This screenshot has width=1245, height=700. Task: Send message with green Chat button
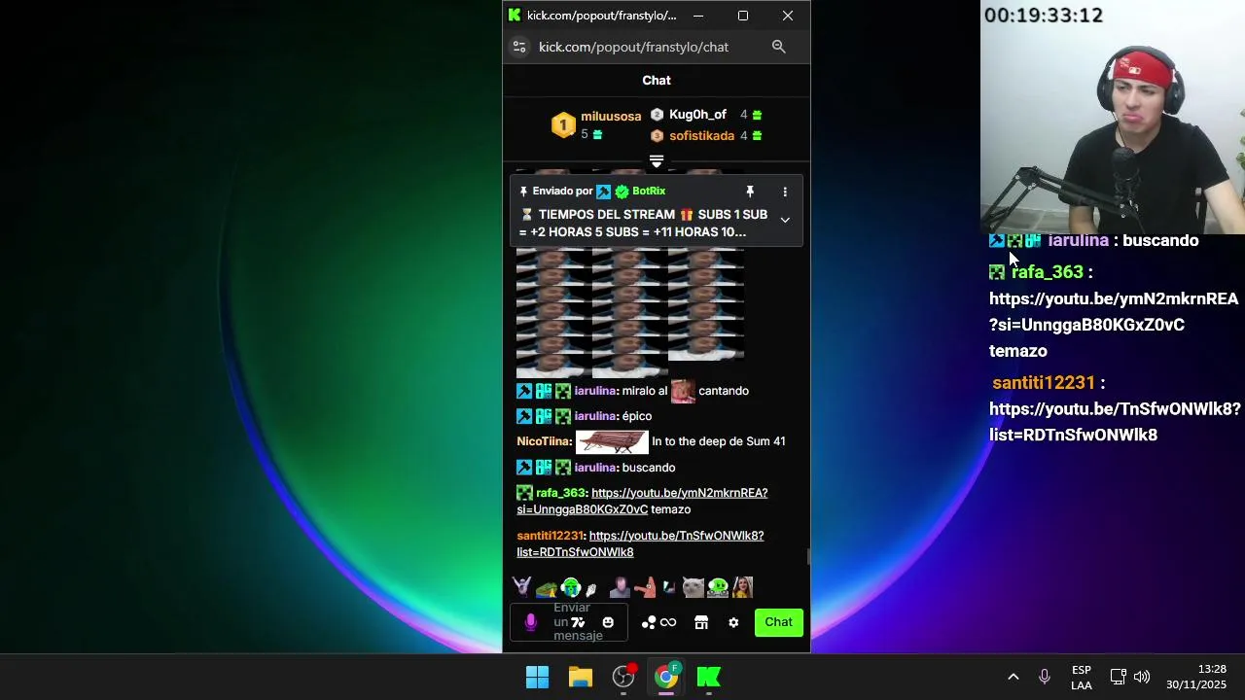pyautogui.click(x=778, y=622)
